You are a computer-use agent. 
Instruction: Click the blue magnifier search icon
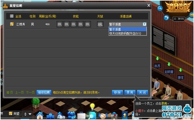coord(160,8)
